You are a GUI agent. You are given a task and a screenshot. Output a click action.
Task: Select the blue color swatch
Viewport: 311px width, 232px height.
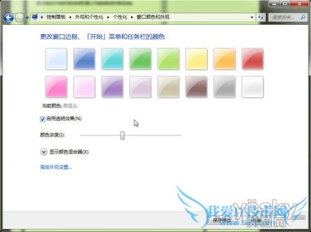click(x=84, y=59)
